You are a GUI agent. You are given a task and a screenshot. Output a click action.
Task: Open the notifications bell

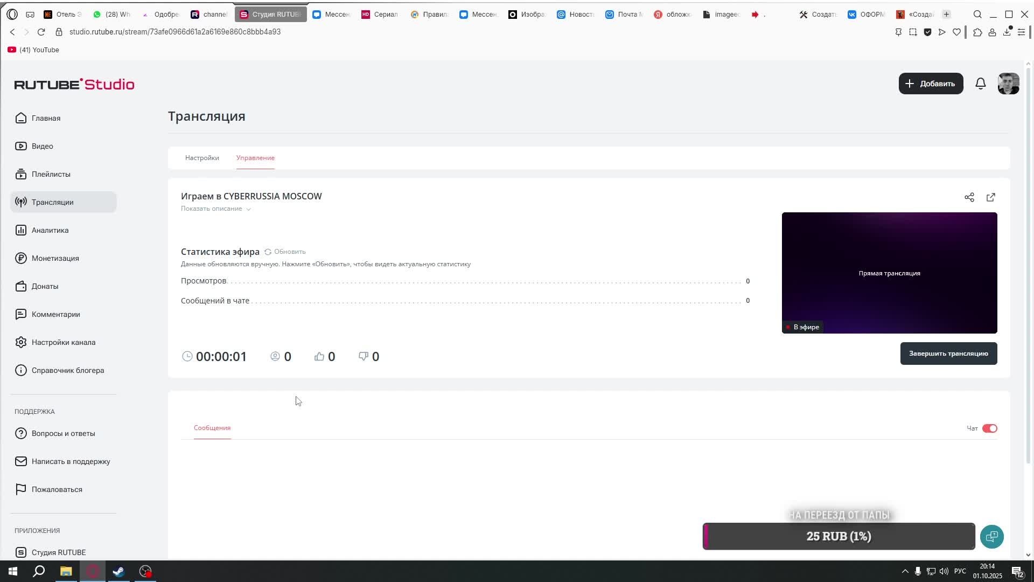click(x=980, y=84)
